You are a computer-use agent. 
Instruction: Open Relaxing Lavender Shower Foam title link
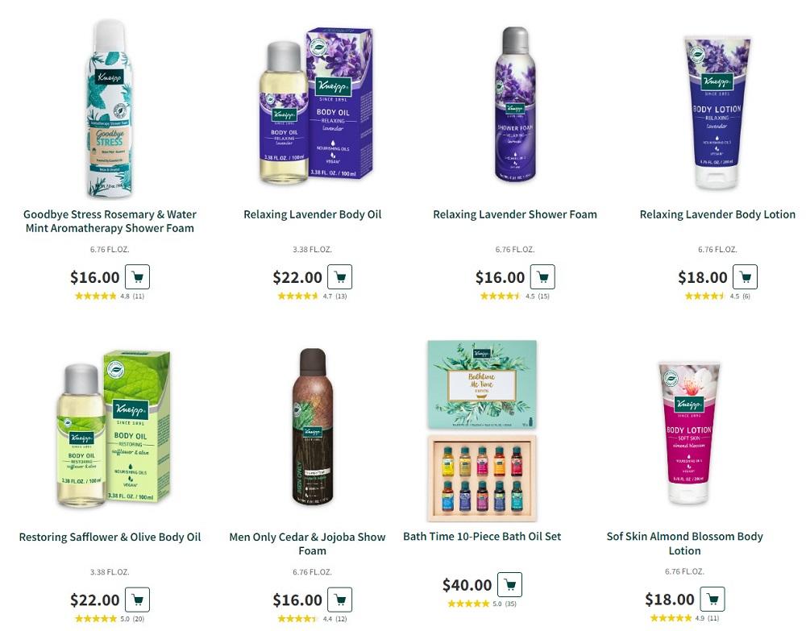[x=515, y=214]
